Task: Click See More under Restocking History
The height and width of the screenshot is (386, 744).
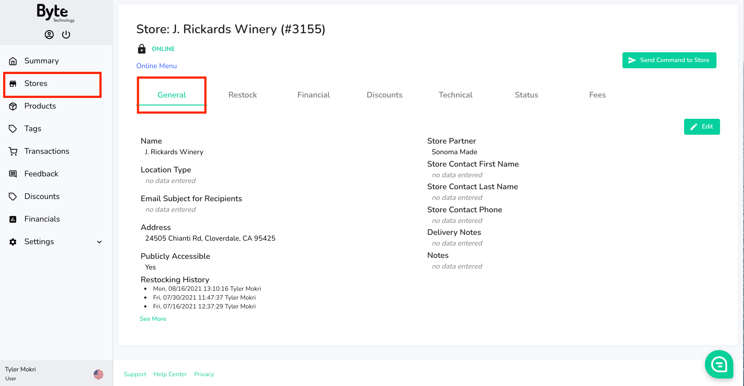Action: (153, 319)
